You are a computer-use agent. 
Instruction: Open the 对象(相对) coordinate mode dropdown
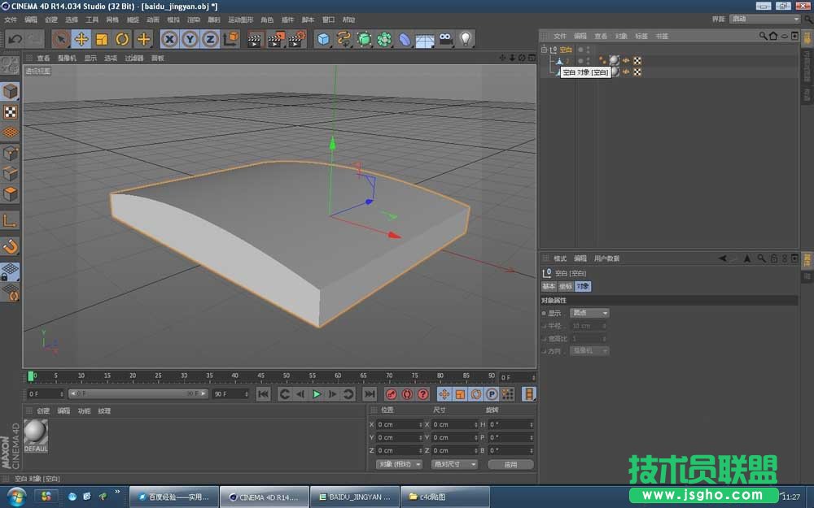point(397,464)
